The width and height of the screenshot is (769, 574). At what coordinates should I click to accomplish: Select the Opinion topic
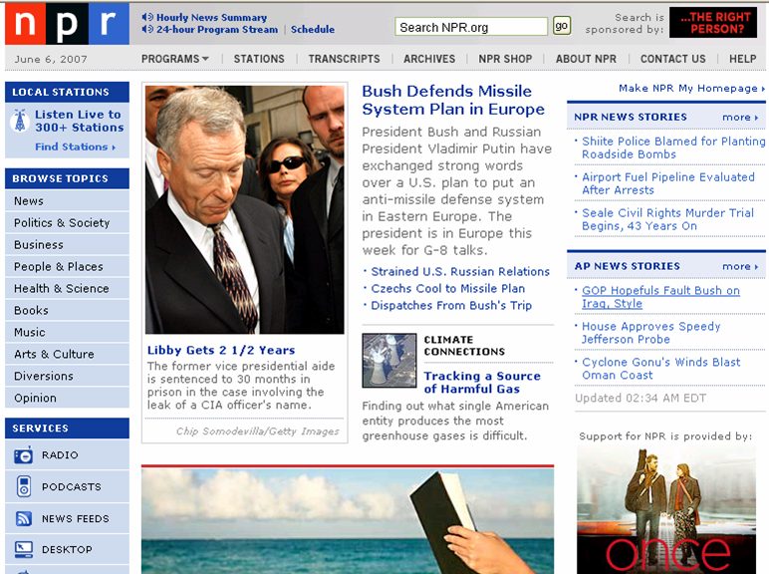pyautogui.click(x=67, y=398)
